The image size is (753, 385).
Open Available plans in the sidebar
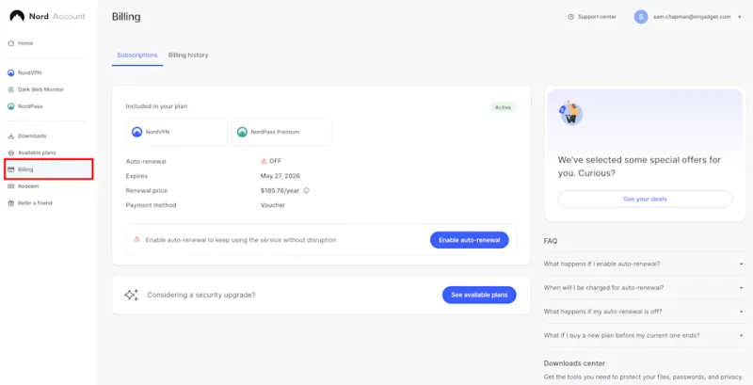click(x=37, y=152)
